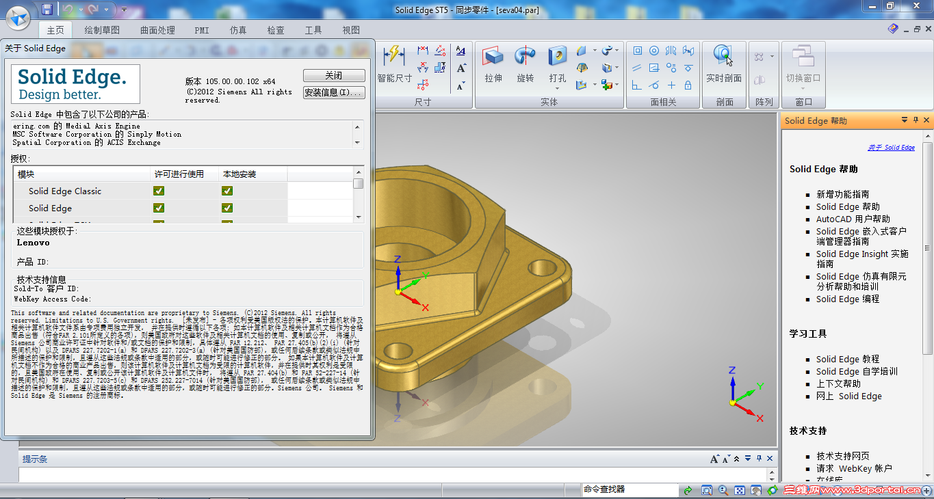Click the help panel vertical scrollbar
Screen dimensions: 934x499
point(927,248)
